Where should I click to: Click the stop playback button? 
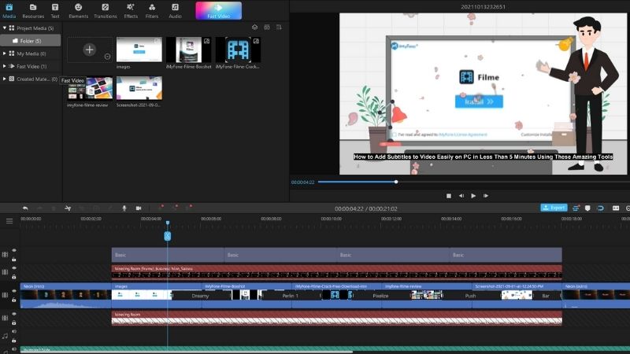(x=449, y=196)
